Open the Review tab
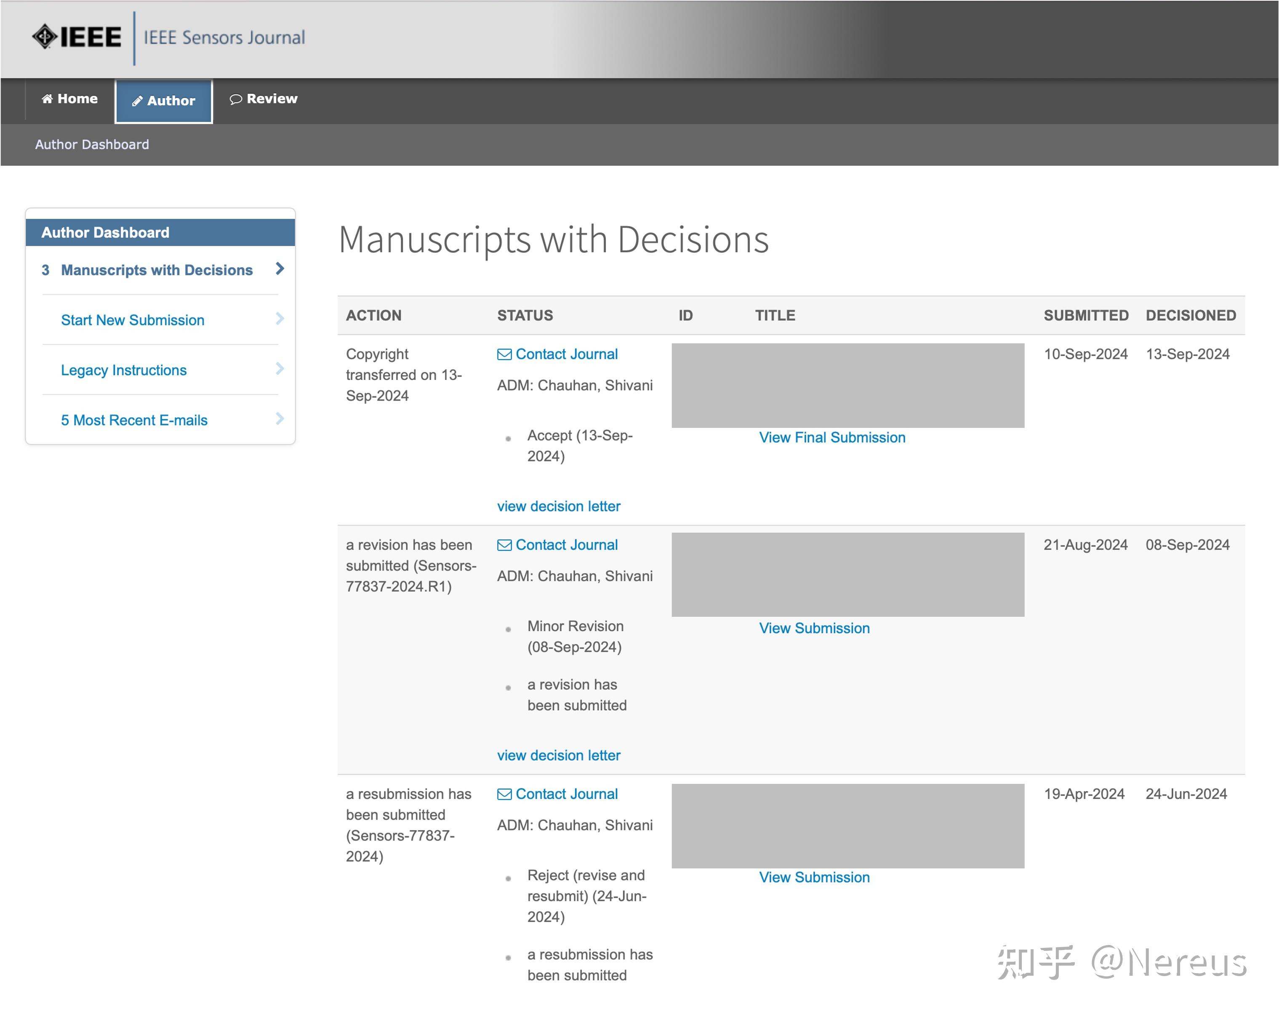1279x1014 pixels. (x=264, y=99)
